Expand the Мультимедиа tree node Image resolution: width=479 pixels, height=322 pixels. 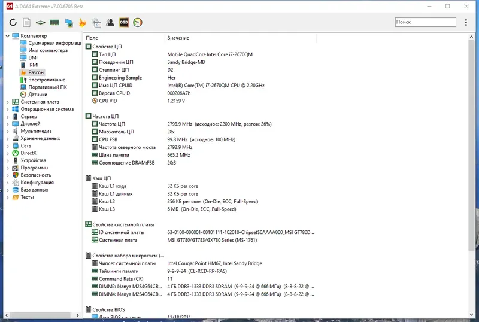[x=8, y=131]
